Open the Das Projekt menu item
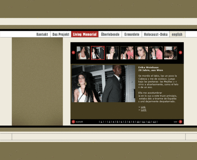This screenshot has height=160, width=197. tap(61, 34)
